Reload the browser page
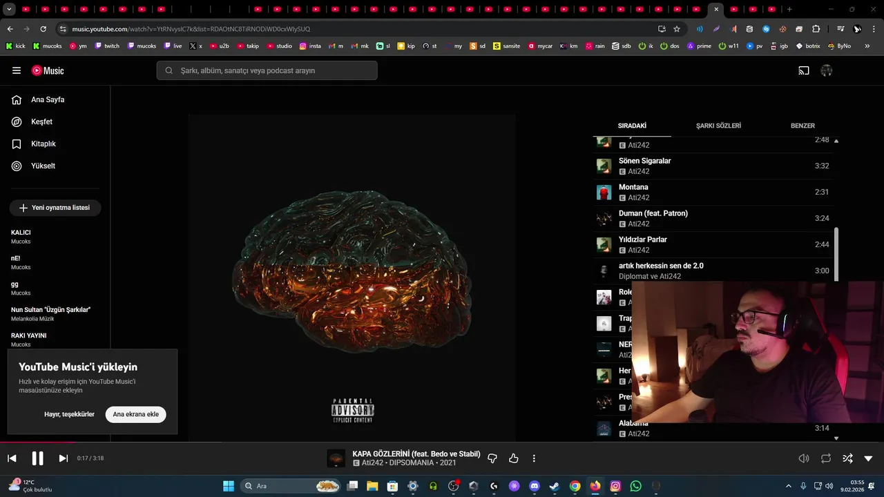The height and width of the screenshot is (497, 884). coord(44,29)
